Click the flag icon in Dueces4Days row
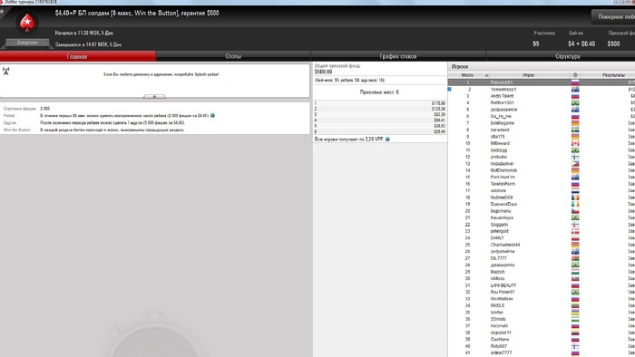The width and height of the screenshot is (635, 357). [x=574, y=204]
